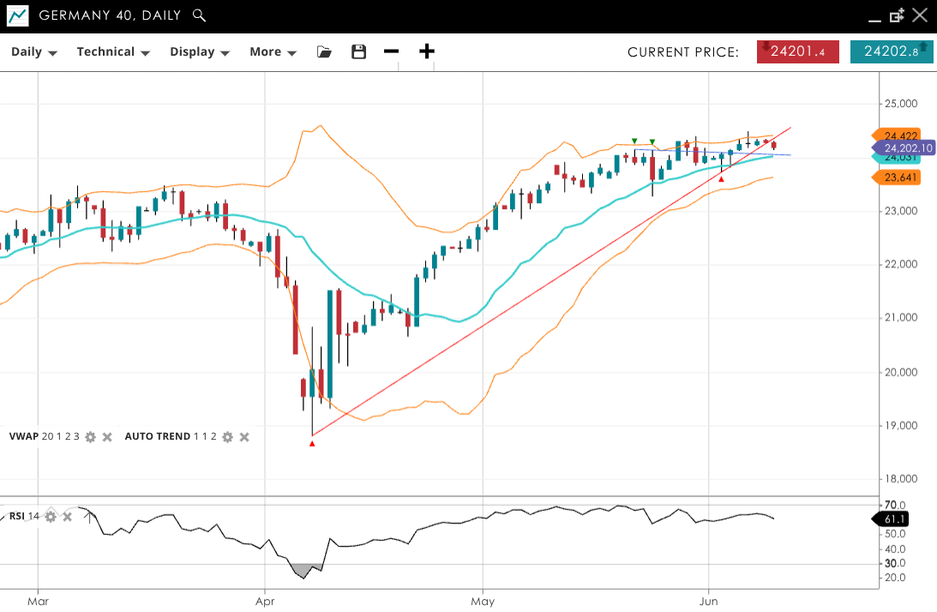937x612 pixels.
Task: Click the red sell price 24201.4
Action: pyautogui.click(x=797, y=51)
